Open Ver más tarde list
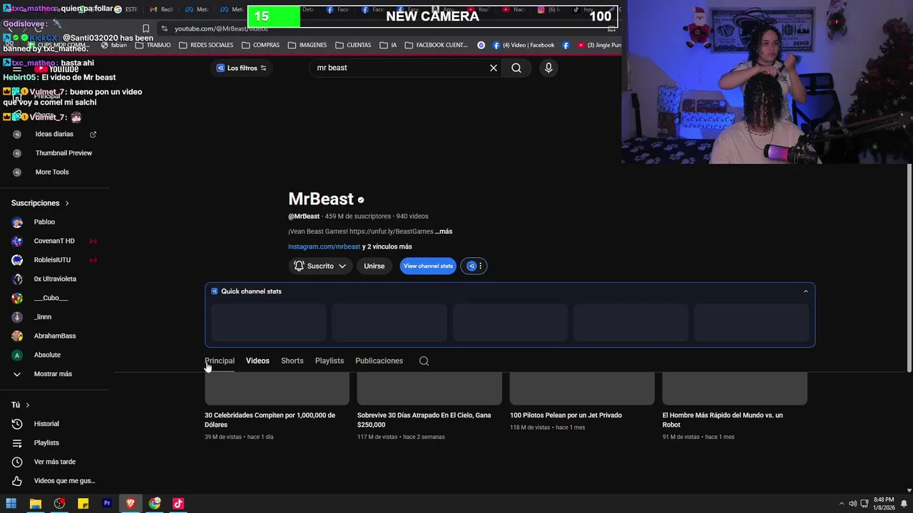The width and height of the screenshot is (913, 513). click(54, 462)
